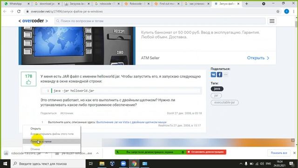This screenshot has height=168, width=298.
Task: Close the WhatsApp tab
Action: click(28, 4)
